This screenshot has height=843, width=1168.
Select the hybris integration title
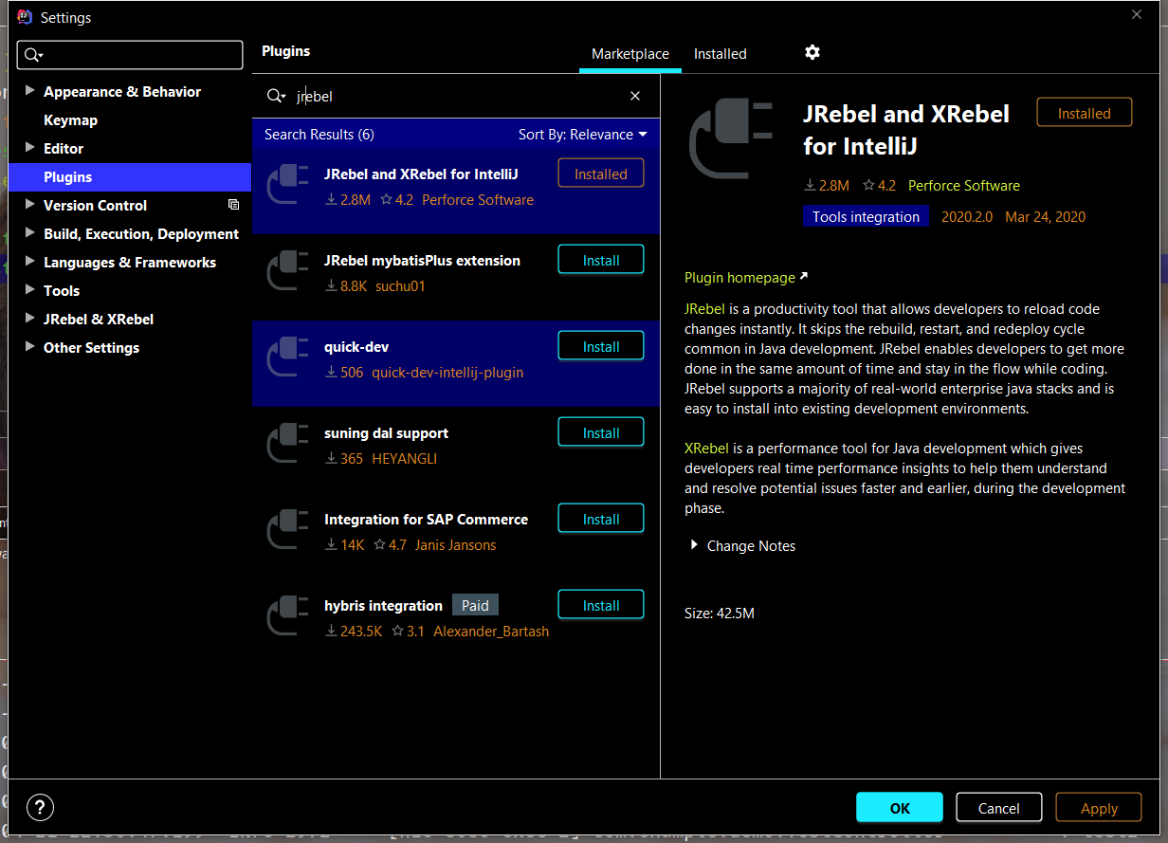tap(383, 606)
